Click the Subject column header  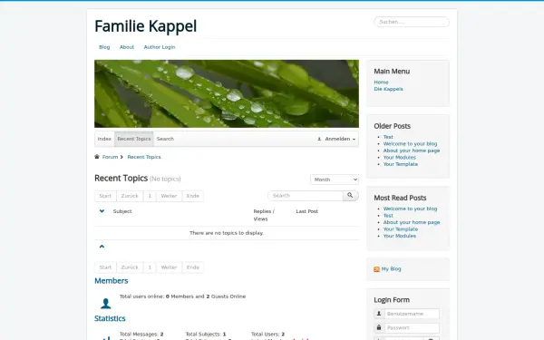point(122,211)
